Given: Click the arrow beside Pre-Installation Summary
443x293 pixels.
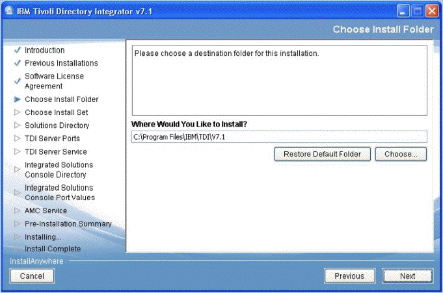Looking at the screenshot, I should click(x=17, y=223).
